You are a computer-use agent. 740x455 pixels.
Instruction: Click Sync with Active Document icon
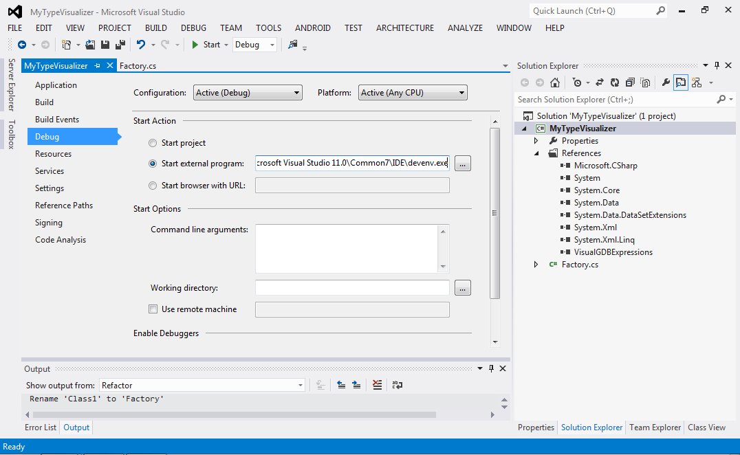pos(600,83)
